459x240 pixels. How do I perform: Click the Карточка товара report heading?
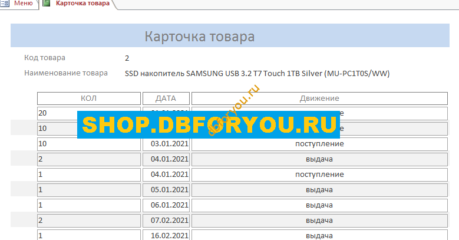tap(199, 37)
